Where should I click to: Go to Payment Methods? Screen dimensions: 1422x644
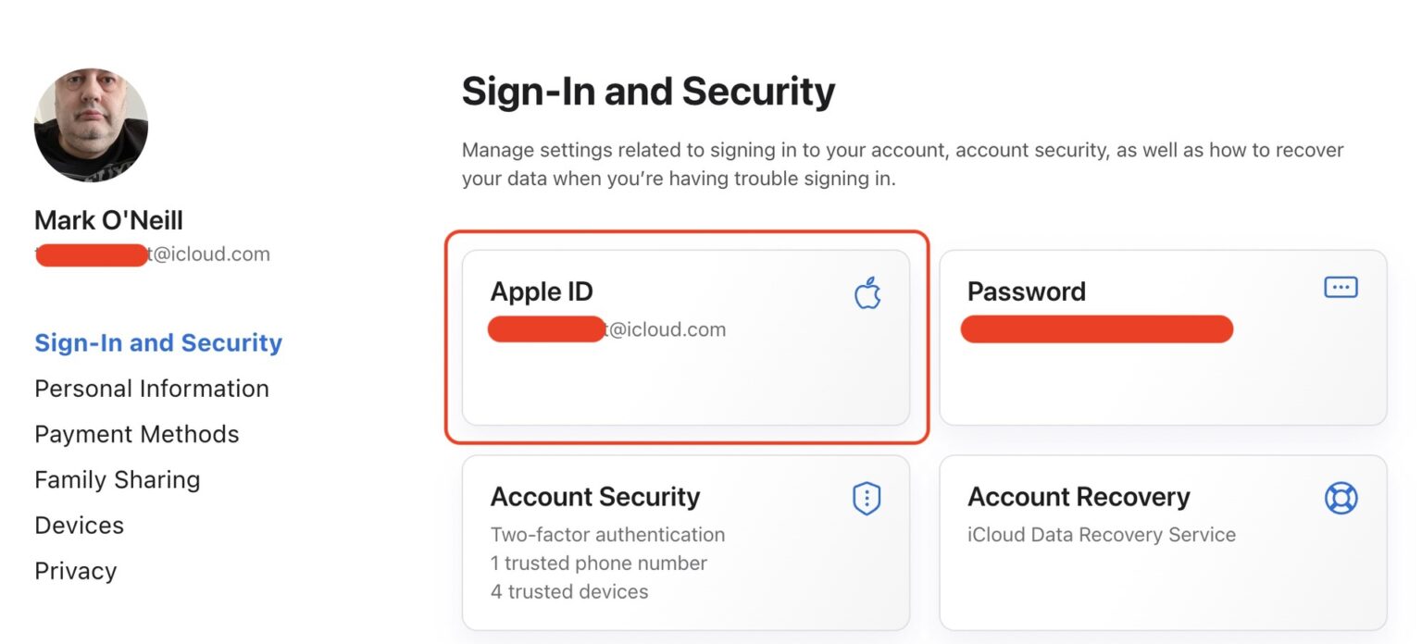click(x=137, y=434)
